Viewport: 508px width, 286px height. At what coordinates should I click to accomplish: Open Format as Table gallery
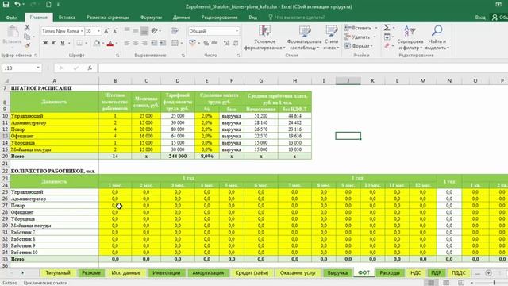(304, 38)
